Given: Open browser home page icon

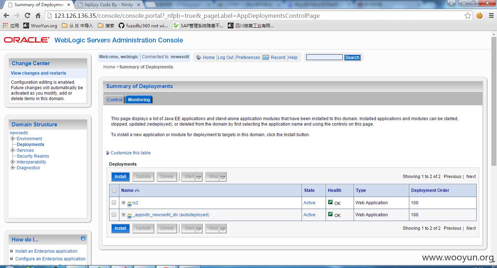Looking at the screenshot, I should click(x=38, y=16).
